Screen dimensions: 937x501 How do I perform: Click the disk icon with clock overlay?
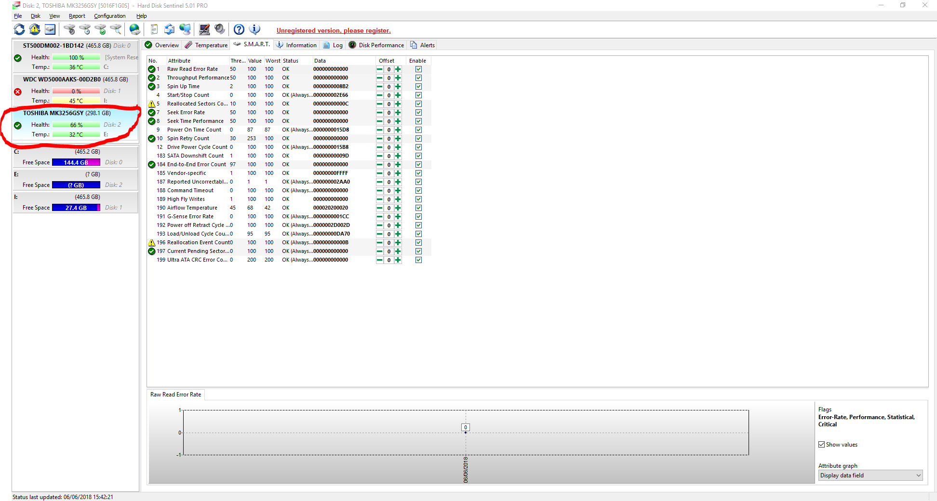click(85, 30)
